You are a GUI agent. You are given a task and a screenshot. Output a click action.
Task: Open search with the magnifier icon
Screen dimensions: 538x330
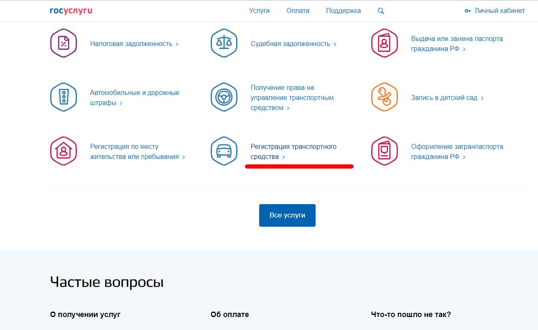tap(381, 11)
